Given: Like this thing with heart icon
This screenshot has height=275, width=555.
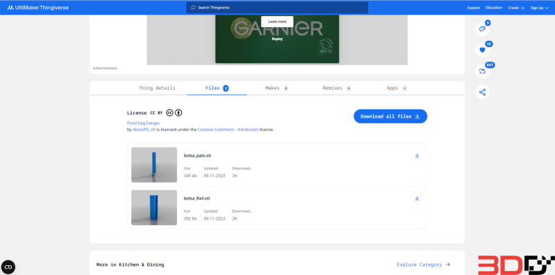Looking at the screenshot, I should coord(482,50).
